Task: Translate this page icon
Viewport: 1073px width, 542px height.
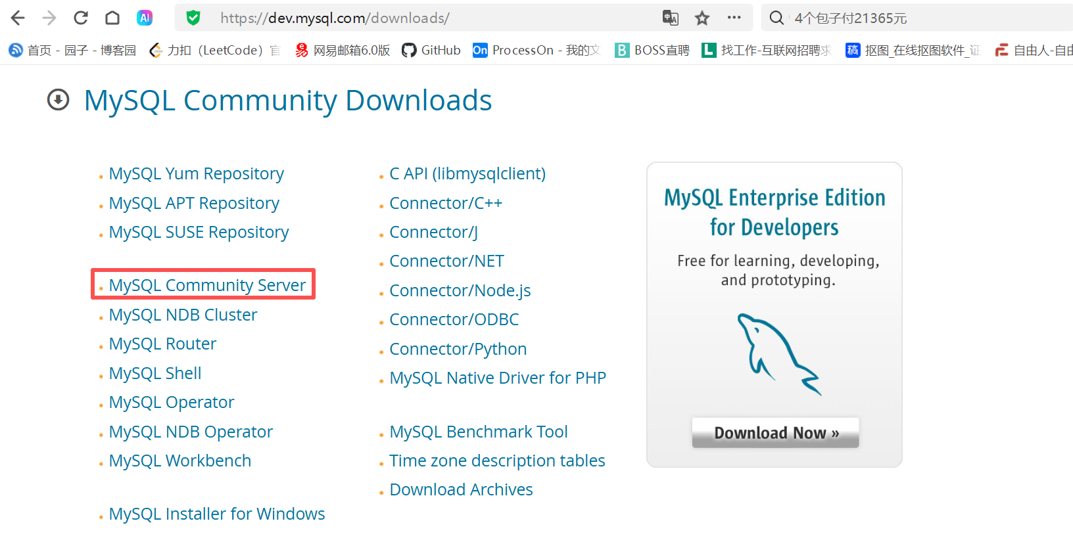Action: pos(671,18)
